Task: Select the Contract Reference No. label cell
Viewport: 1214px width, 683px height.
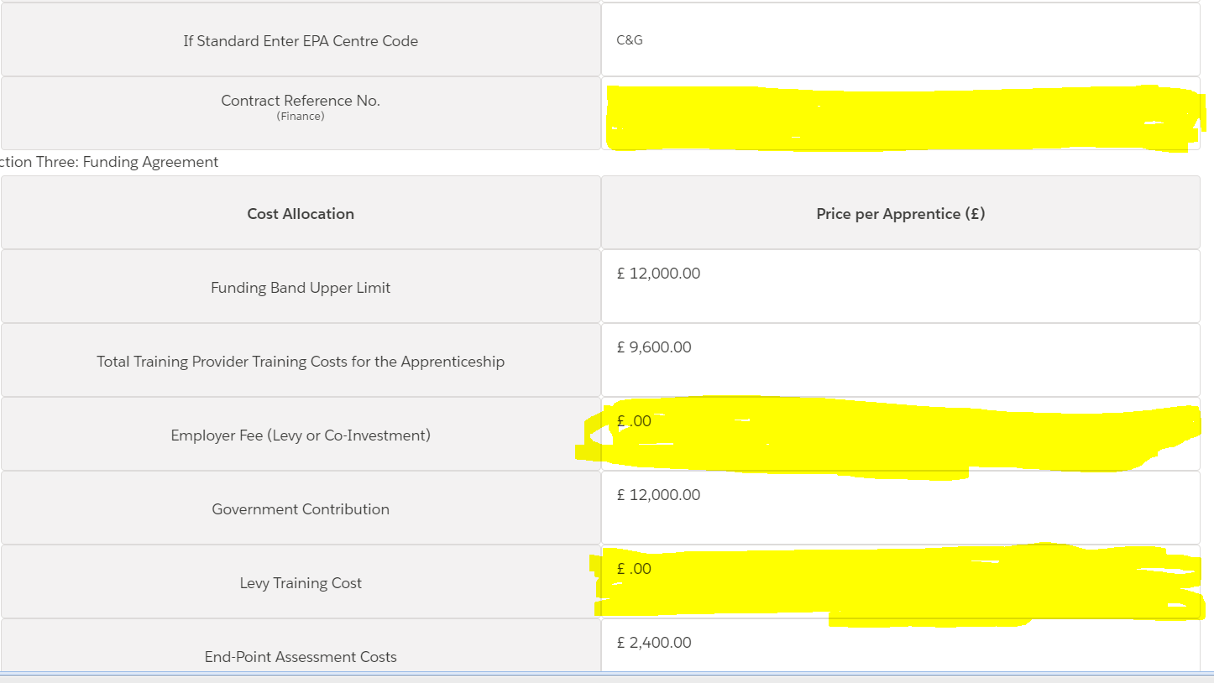Action: pyautogui.click(x=301, y=113)
